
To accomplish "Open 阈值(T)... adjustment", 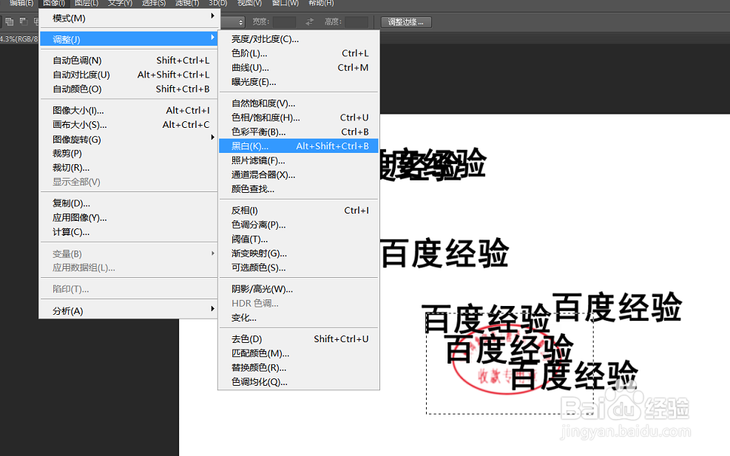I will [x=298, y=239].
